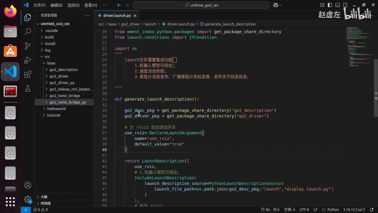Click the launch breadcrumb segment
The width and height of the screenshot is (378, 213).
[150, 24]
